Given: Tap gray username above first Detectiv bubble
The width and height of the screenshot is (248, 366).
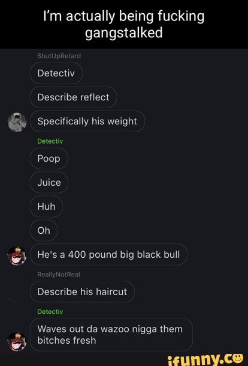Looking at the screenshot, I should (x=59, y=56).
